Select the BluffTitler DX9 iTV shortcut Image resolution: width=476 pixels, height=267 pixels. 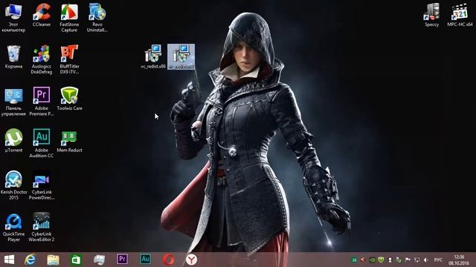click(x=69, y=59)
